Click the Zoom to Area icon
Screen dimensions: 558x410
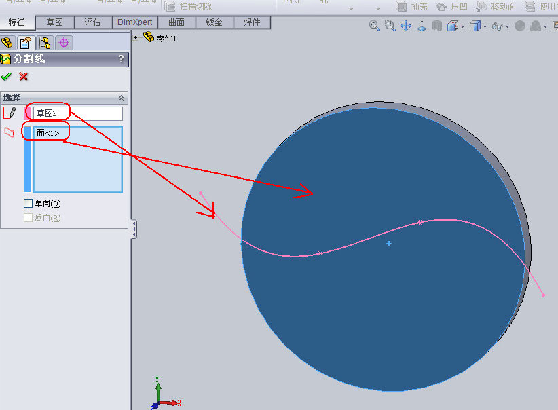(x=390, y=26)
